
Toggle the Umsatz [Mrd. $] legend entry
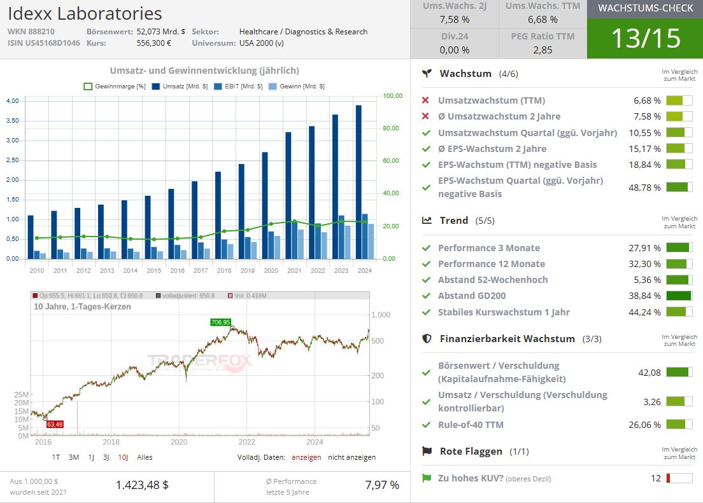[180, 86]
